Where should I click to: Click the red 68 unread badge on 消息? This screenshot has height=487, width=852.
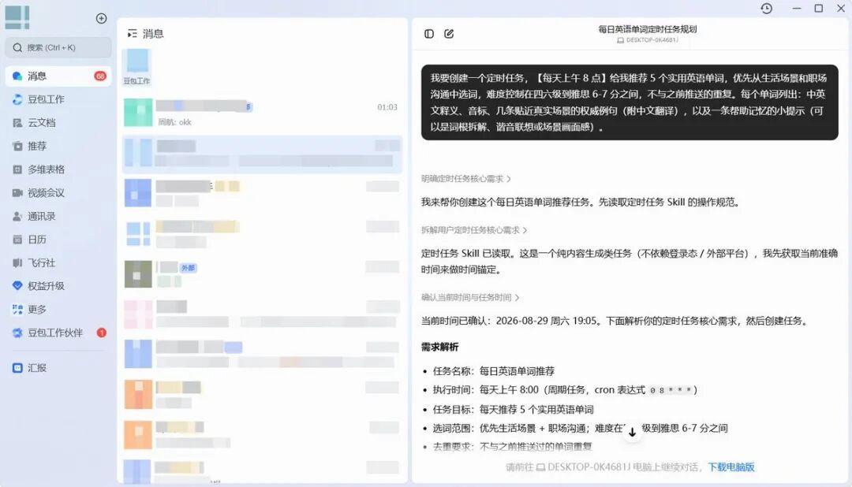[100, 76]
